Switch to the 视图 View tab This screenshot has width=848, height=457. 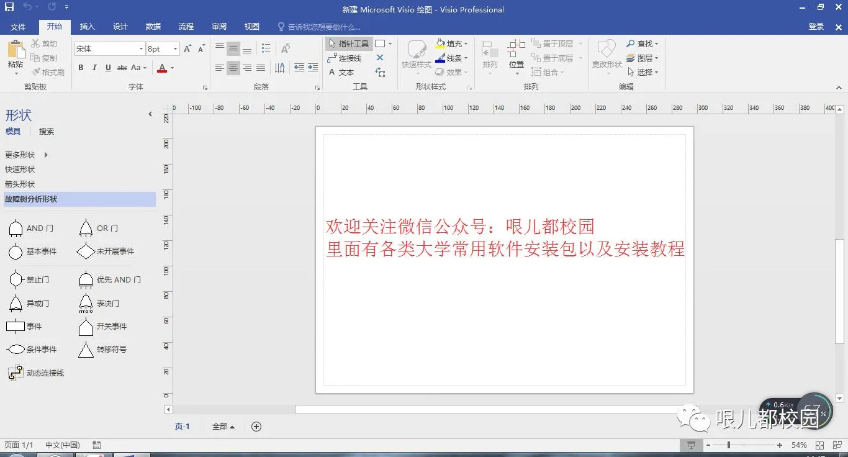[x=252, y=27]
